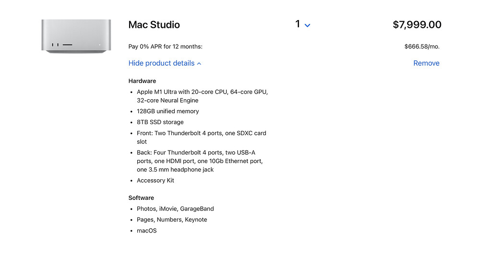This screenshot has height=255, width=491.
Task: Click the Mac Studio product title
Action: click(x=154, y=25)
